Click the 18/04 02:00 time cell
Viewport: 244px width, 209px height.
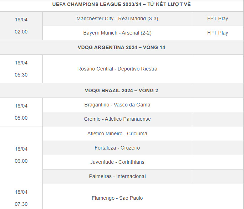pos(21,26)
